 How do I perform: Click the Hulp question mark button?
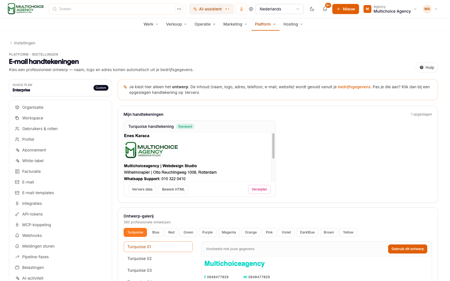(x=427, y=67)
